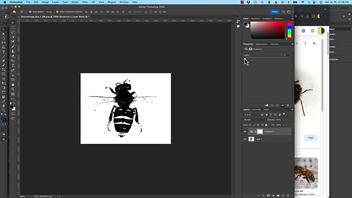The width and height of the screenshot is (352, 198).
Task: Lock all with padlock icon
Action: tap(266, 125)
